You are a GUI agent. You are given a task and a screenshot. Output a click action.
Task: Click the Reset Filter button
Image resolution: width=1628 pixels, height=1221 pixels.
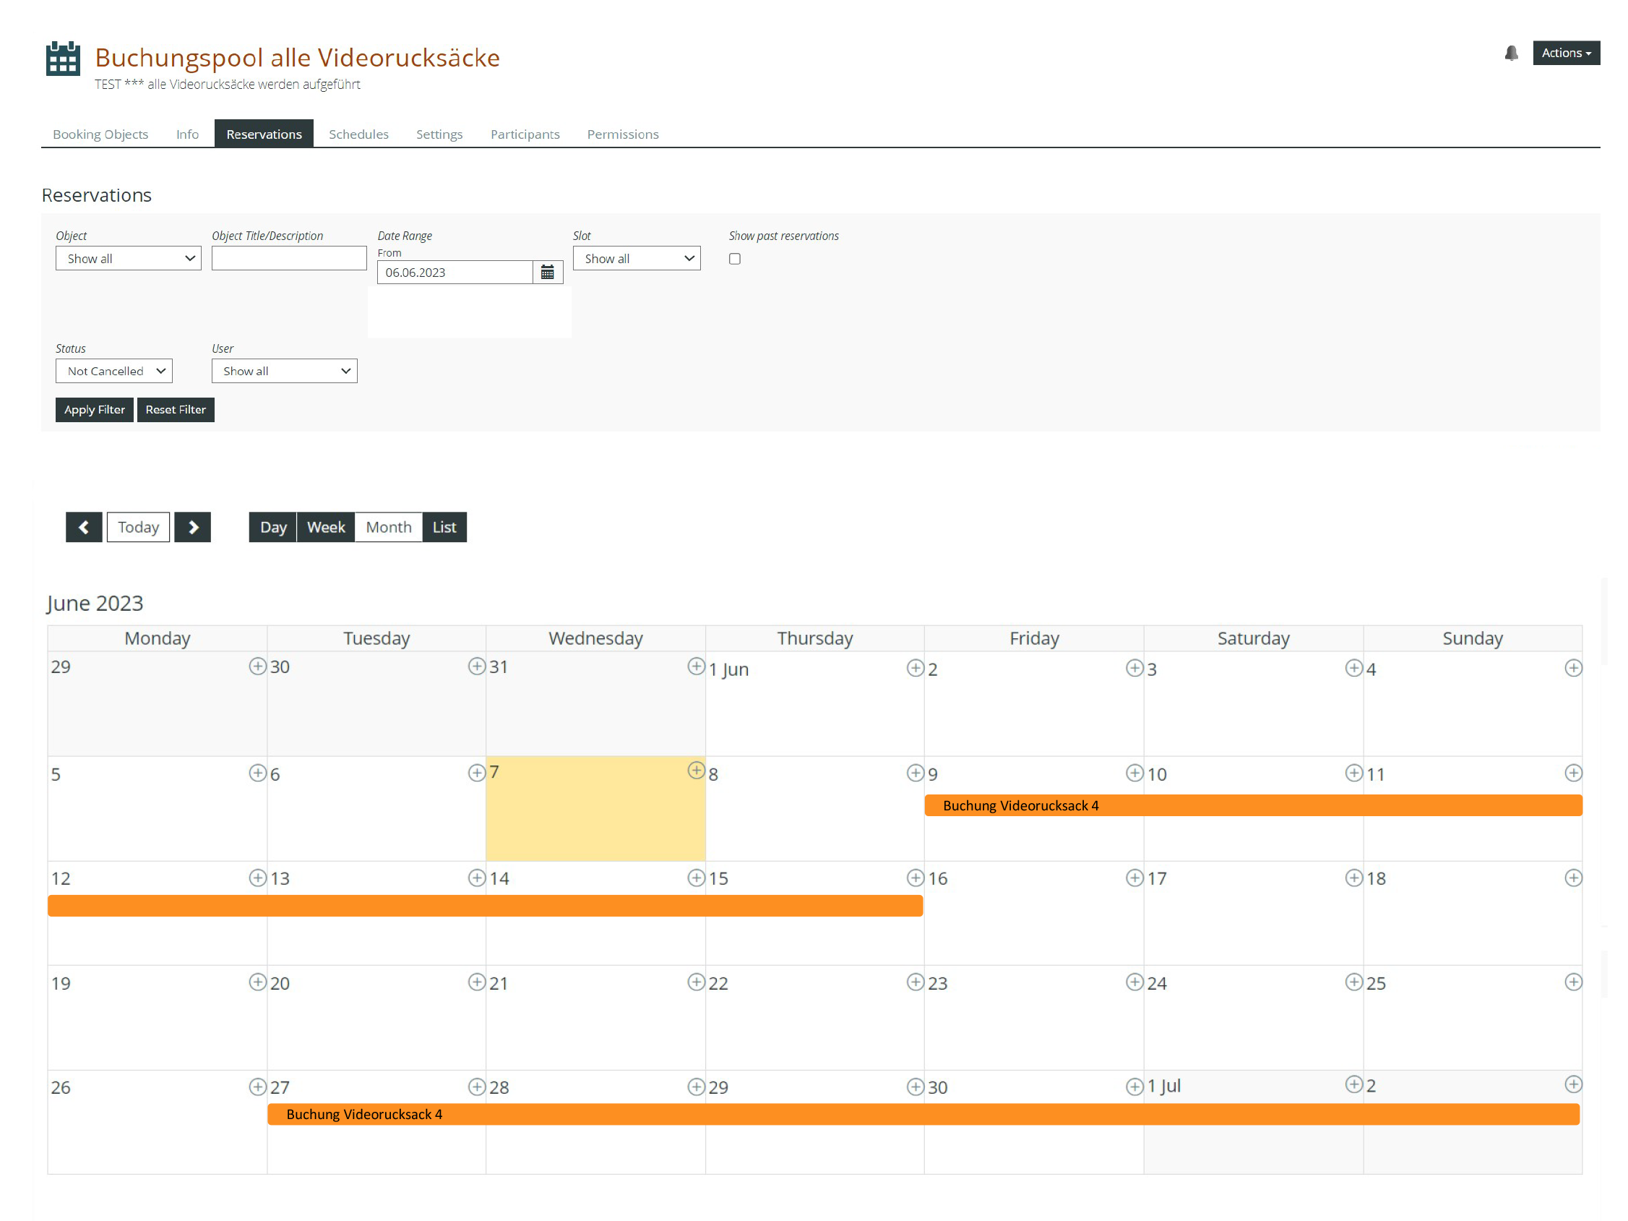175,409
